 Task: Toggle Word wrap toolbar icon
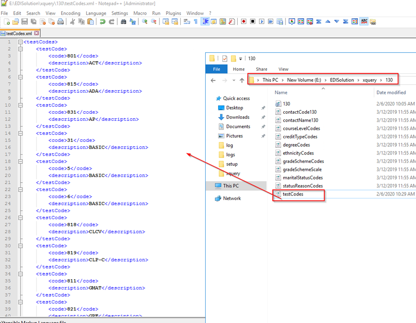[x=187, y=22]
